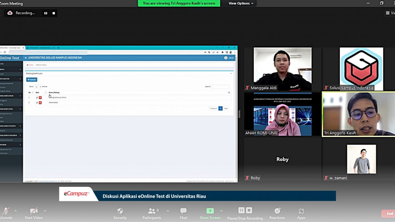The height and width of the screenshot is (222, 395).
Task: Expand arrow next to Participants
Action: [x=168, y=211]
